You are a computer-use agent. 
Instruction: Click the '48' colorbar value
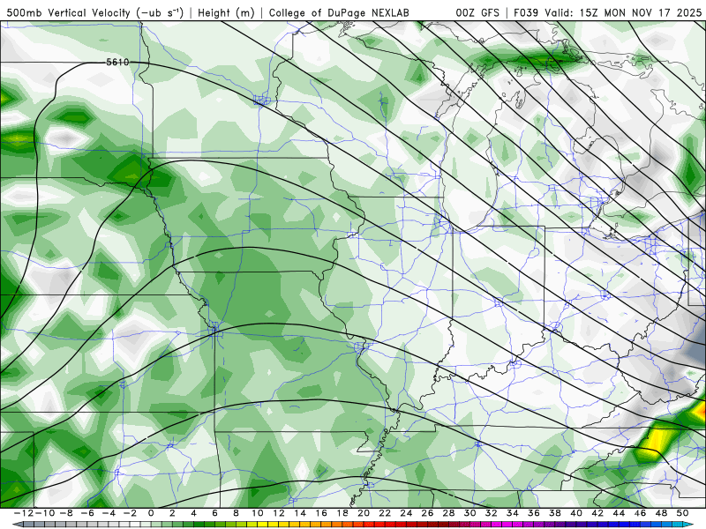pos(661,513)
